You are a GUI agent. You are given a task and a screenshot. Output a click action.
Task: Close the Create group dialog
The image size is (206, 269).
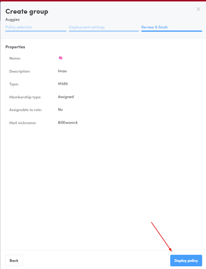click(x=198, y=9)
